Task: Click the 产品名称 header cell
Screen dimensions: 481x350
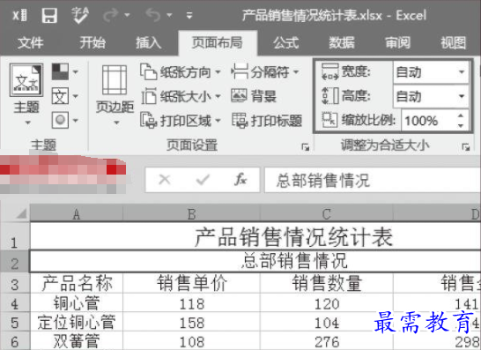Action: [x=77, y=283]
